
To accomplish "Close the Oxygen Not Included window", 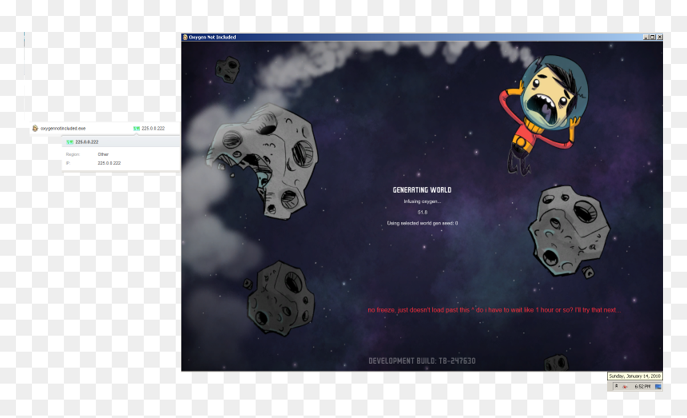I will (659, 38).
